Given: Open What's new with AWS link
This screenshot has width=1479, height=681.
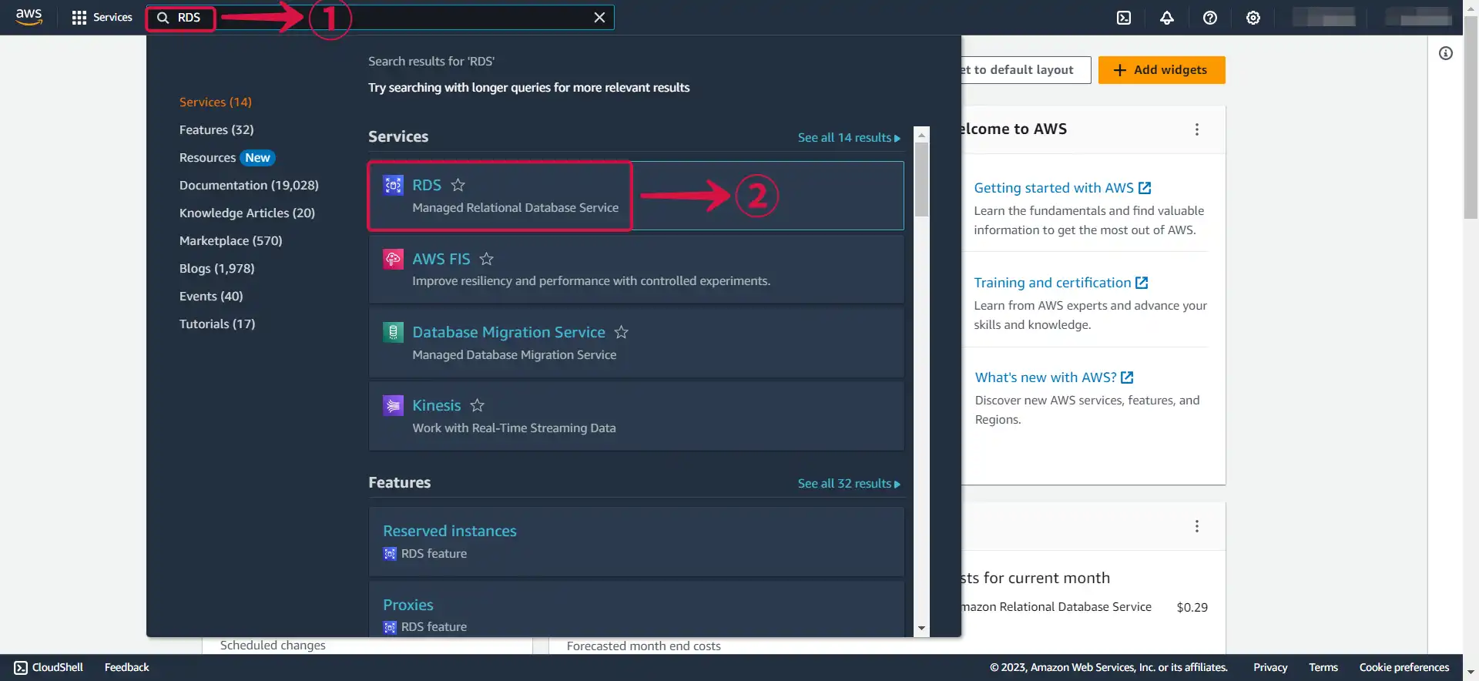Looking at the screenshot, I should [1045, 377].
